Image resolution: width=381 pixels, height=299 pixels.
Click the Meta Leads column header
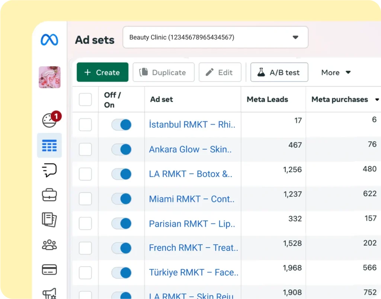(267, 99)
